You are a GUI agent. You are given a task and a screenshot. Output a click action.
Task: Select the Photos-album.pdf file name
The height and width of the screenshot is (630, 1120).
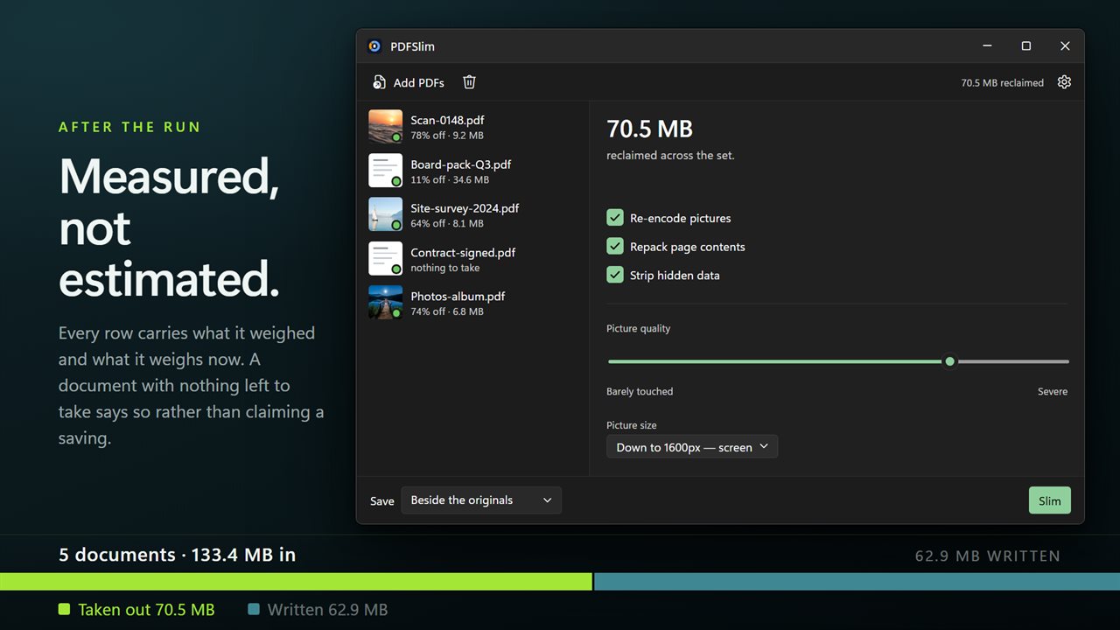[458, 296]
